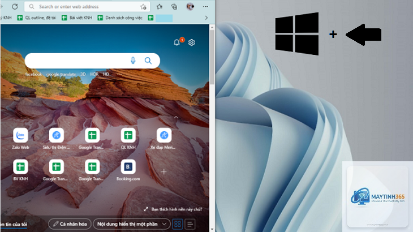Select the facebook search suggestion

[33, 74]
